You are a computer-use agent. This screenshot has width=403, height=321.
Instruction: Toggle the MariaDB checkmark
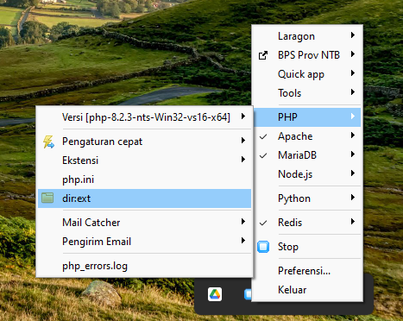[x=263, y=155]
